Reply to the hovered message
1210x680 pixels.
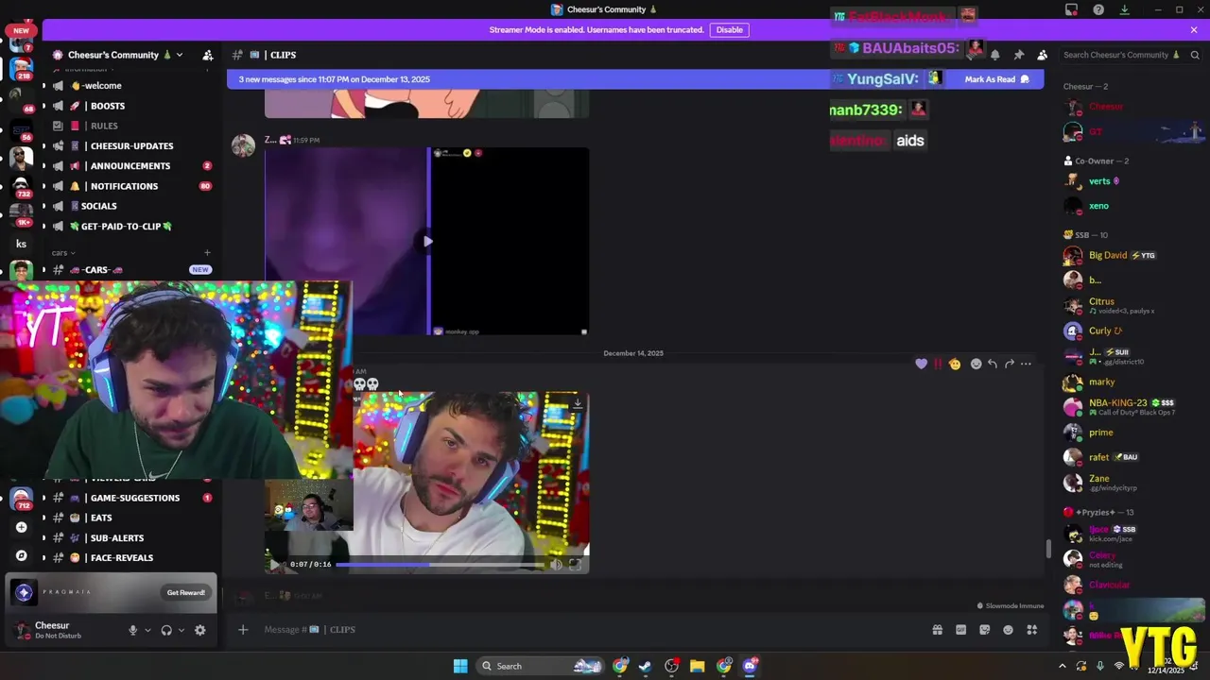click(993, 364)
